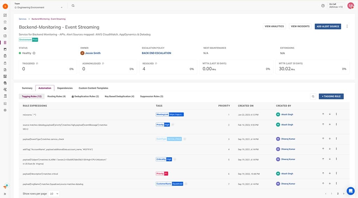Move the re(source) rule up
The width and height of the screenshot is (358, 198).
tap(323, 114)
